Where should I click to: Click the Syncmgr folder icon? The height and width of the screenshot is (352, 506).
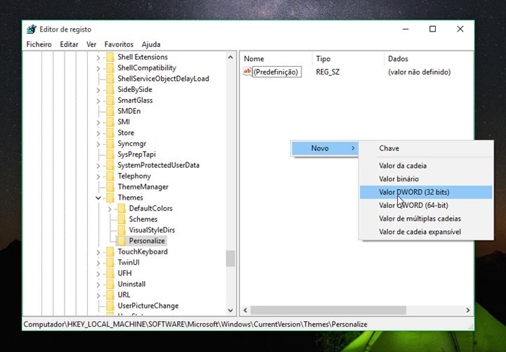coord(110,143)
